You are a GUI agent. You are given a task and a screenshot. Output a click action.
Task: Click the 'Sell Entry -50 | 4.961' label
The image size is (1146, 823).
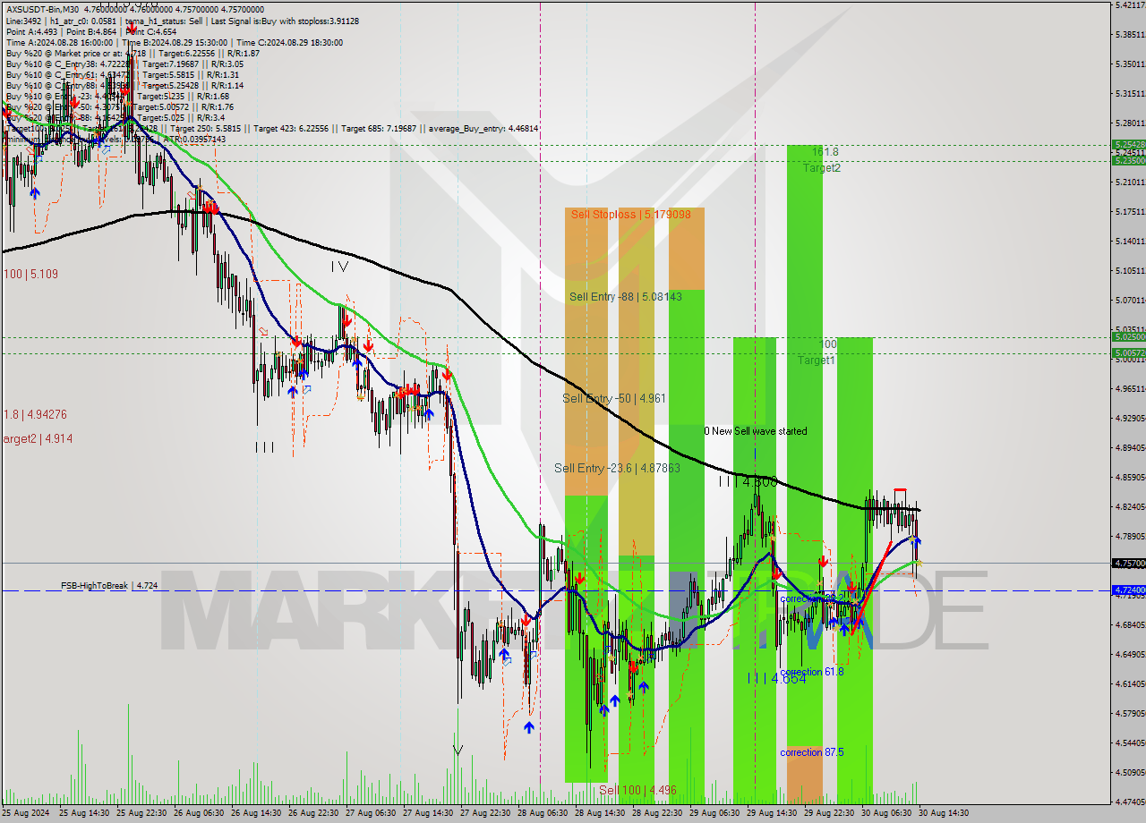(x=614, y=398)
